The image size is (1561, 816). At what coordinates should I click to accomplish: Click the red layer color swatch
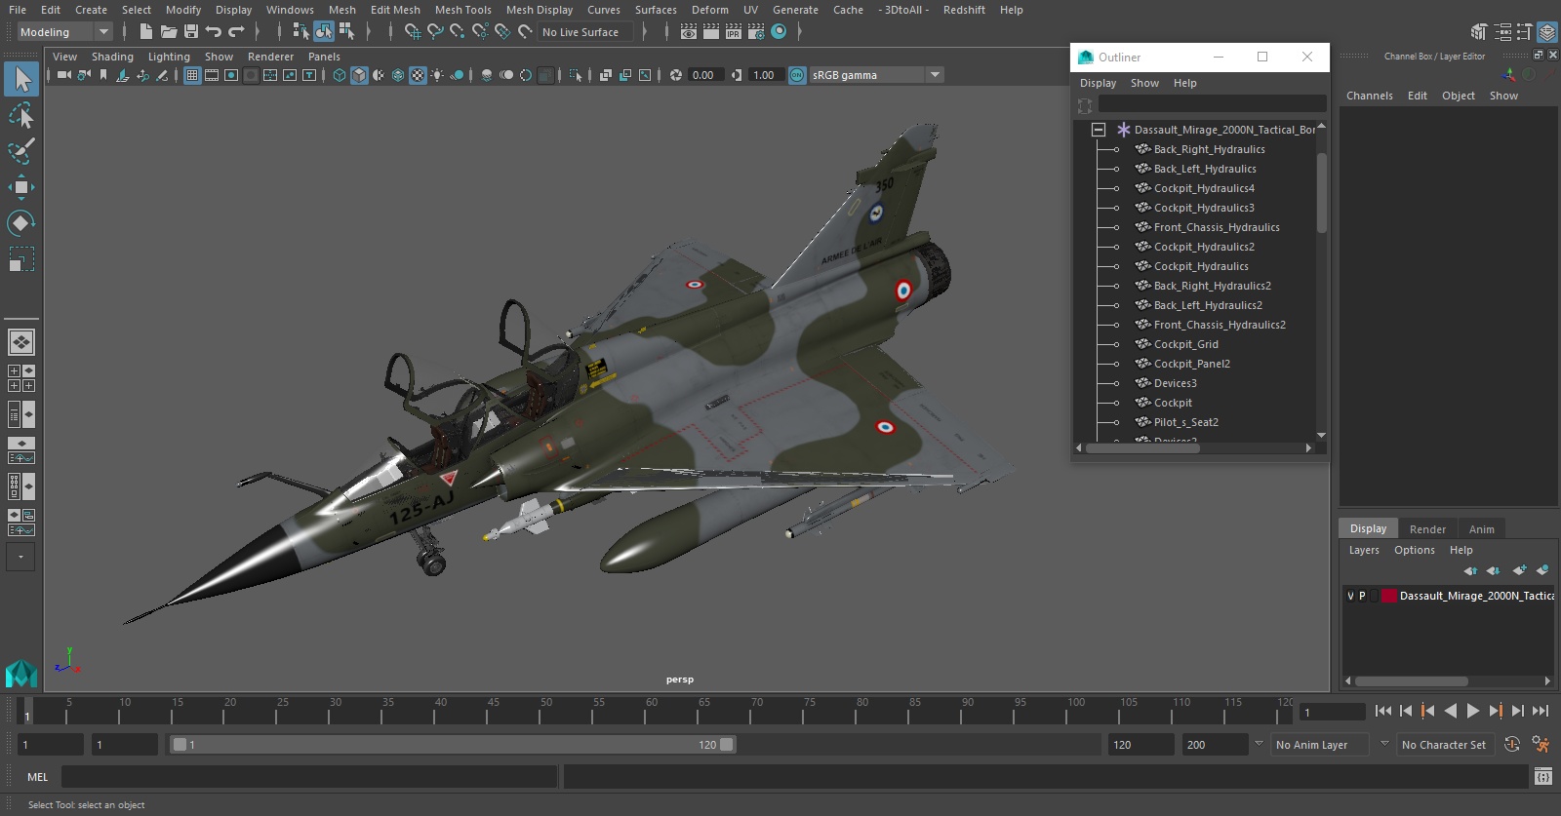click(x=1388, y=596)
